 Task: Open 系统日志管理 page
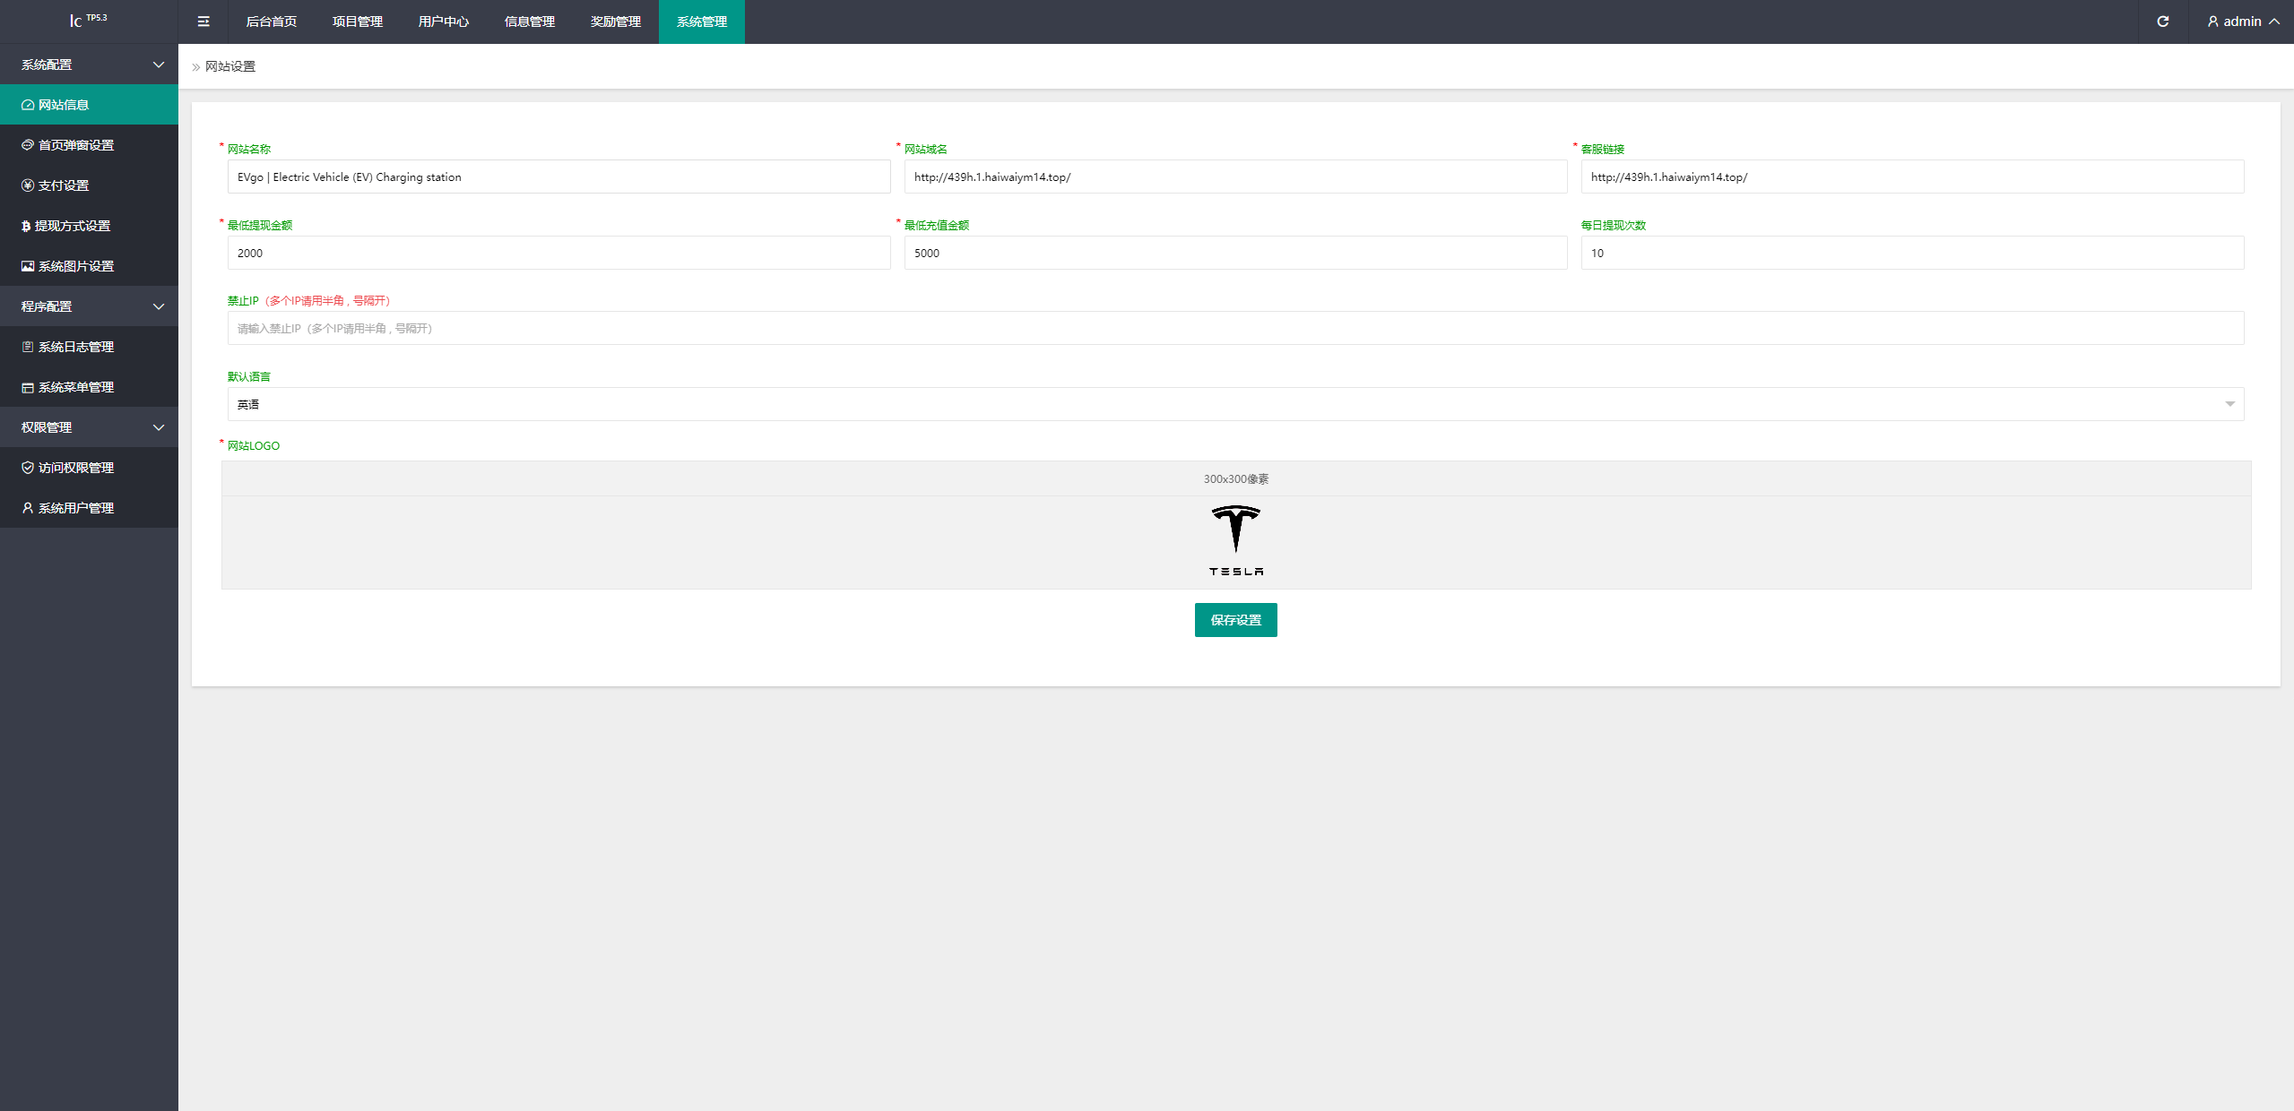(x=89, y=347)
